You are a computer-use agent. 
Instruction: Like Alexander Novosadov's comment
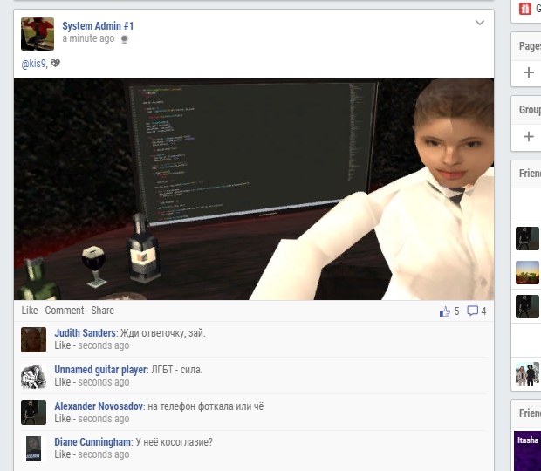(62, 419)
